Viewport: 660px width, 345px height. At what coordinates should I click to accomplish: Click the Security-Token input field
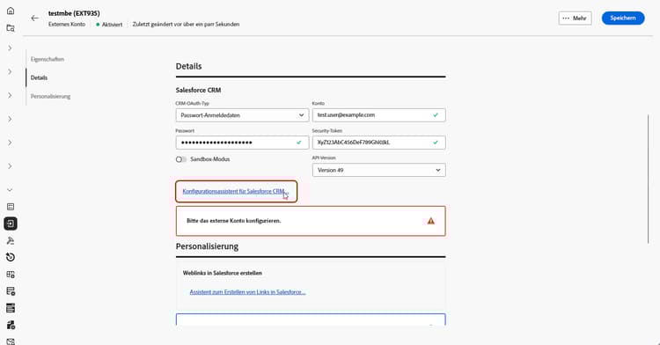coord(378,143)
